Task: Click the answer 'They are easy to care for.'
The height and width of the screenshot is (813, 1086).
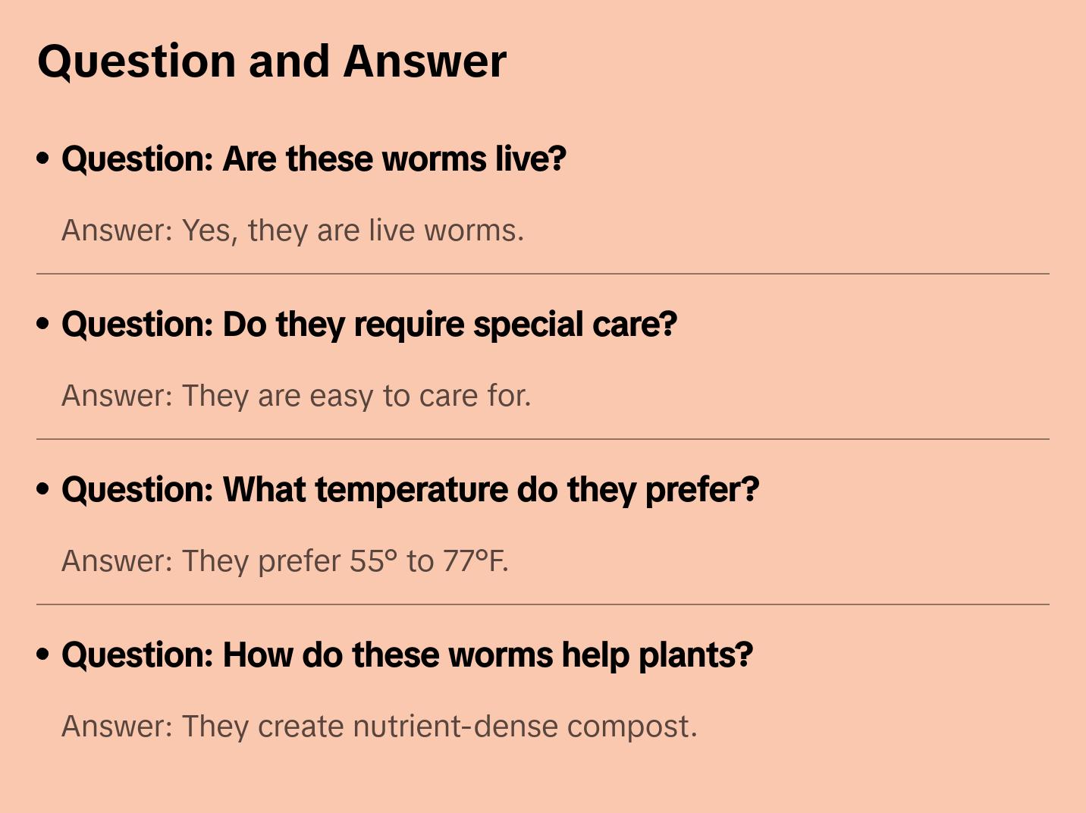Action: [x=296, y=396]
